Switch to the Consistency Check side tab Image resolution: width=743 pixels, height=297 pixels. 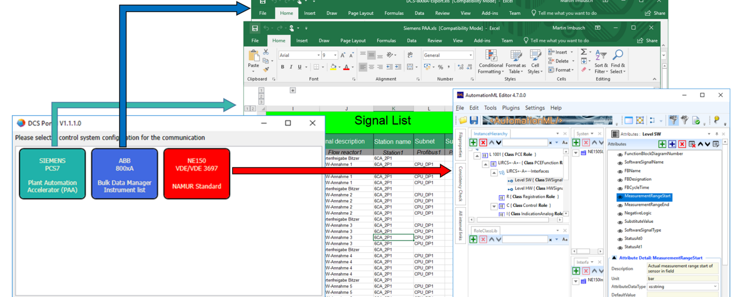click(460, 184)
